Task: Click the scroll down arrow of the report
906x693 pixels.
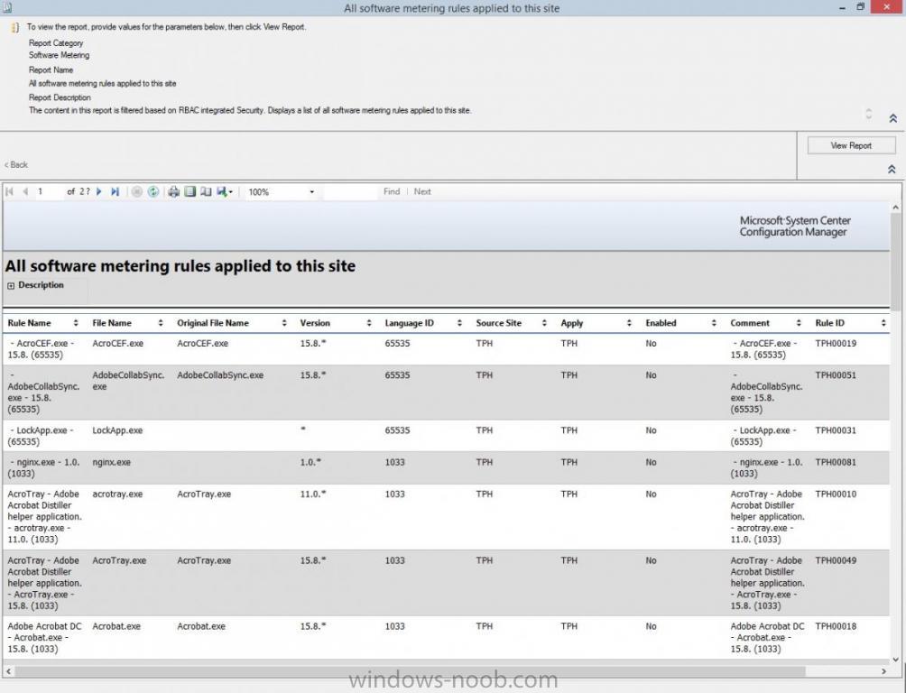Action: pyautogui.click(x=895, y=660)
